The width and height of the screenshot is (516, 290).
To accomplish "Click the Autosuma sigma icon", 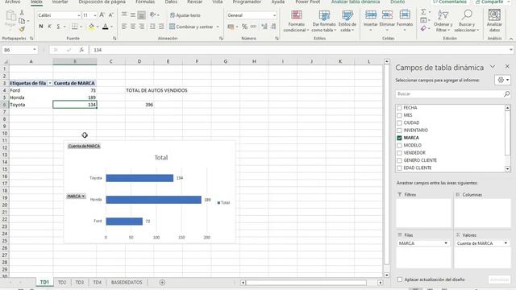I will coord(423,12).
